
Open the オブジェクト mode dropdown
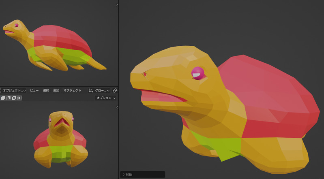(13, 90)
